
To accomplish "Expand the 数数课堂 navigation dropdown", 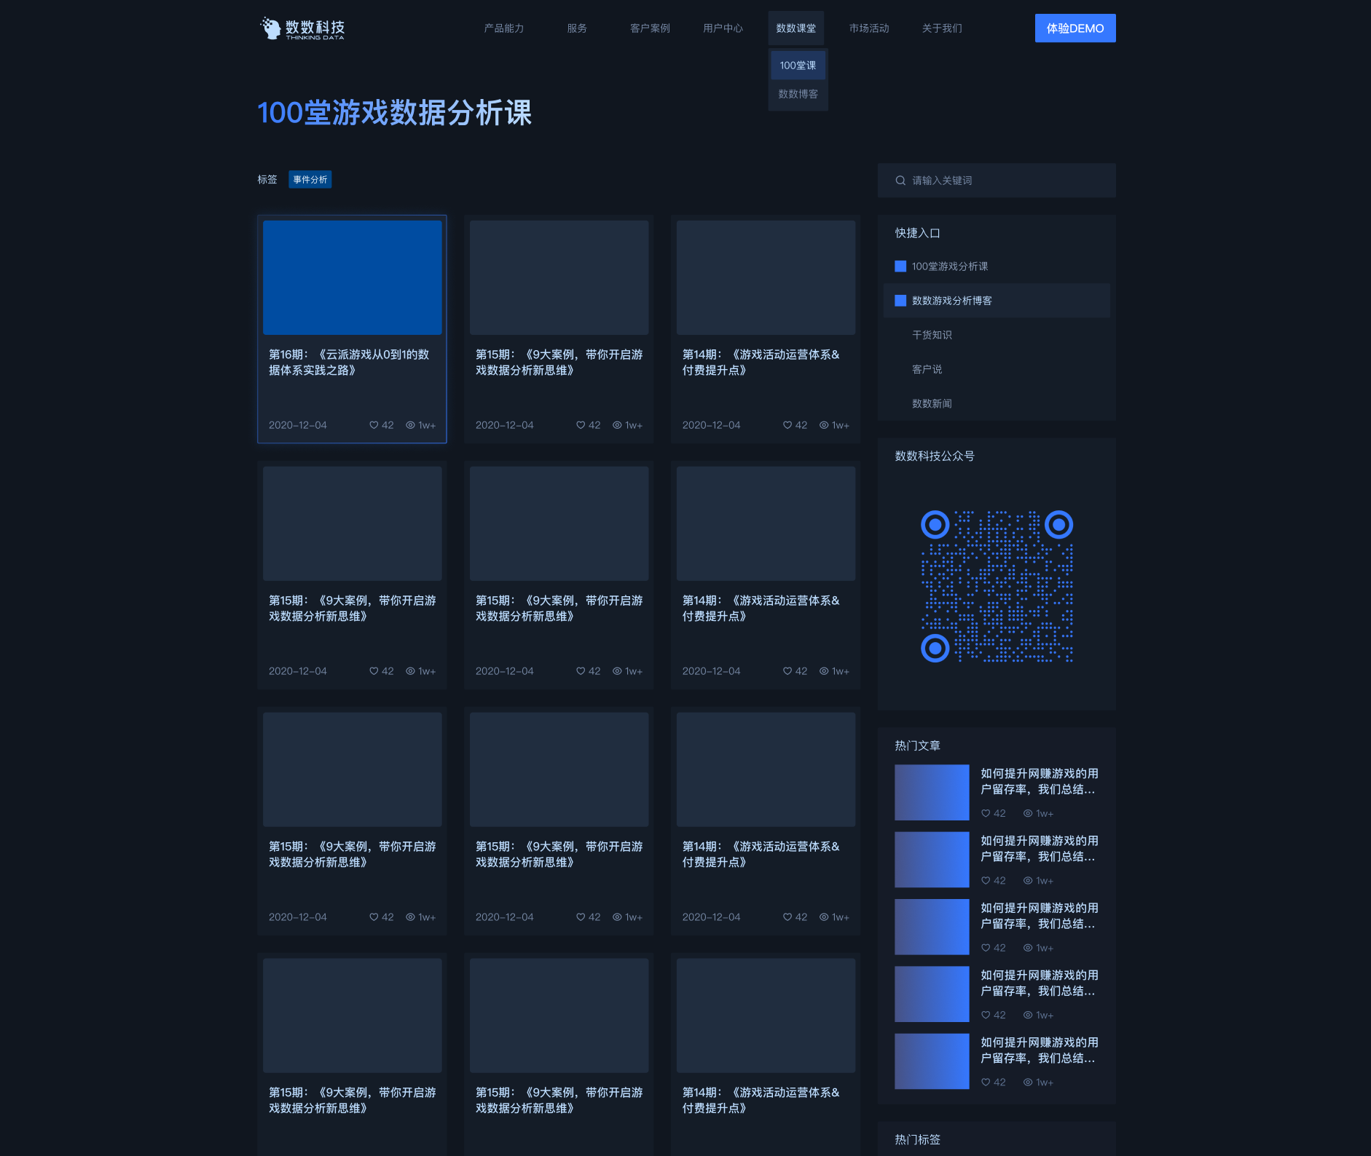I will (x=796, y=28).
